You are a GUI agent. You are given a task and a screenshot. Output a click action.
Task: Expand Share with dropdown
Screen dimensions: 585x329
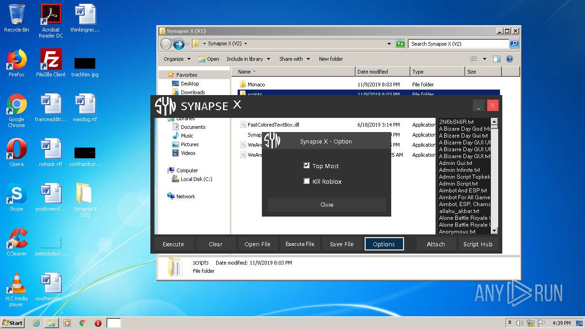(x=294, y=59)
